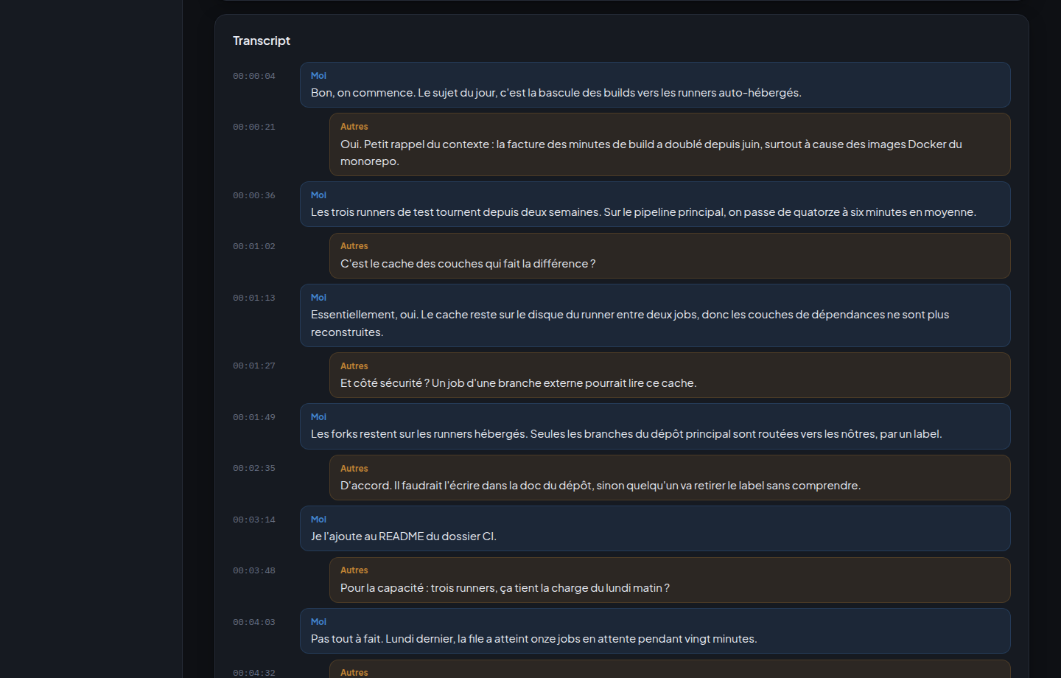
Task: Click the message "Pas tout à fait. Lundi dernier"
Action: point(655,631)
